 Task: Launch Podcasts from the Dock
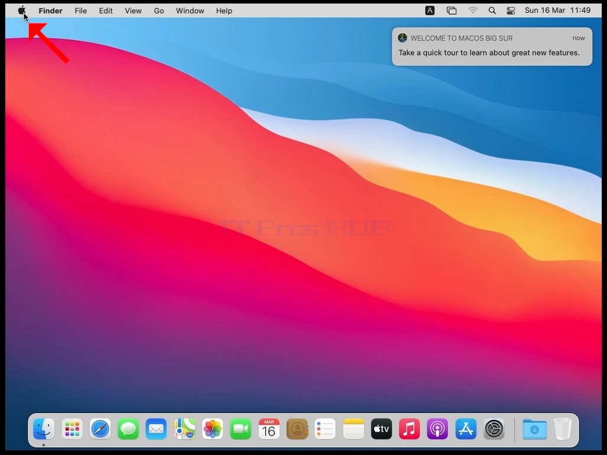coord(438,428)
